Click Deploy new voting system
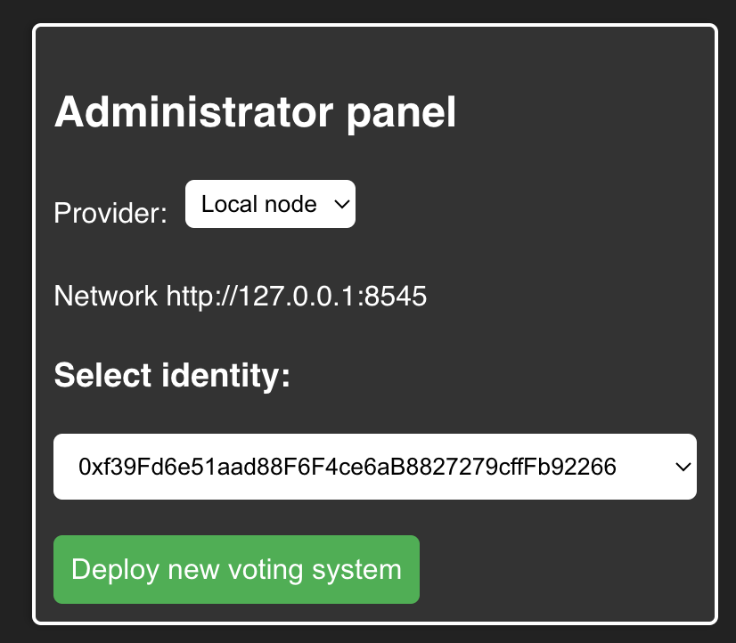Viewport: 736px width, 643px height. [x=236, y=569]
